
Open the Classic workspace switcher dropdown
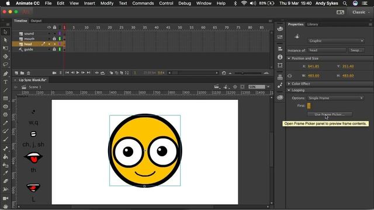coord(361,12)
